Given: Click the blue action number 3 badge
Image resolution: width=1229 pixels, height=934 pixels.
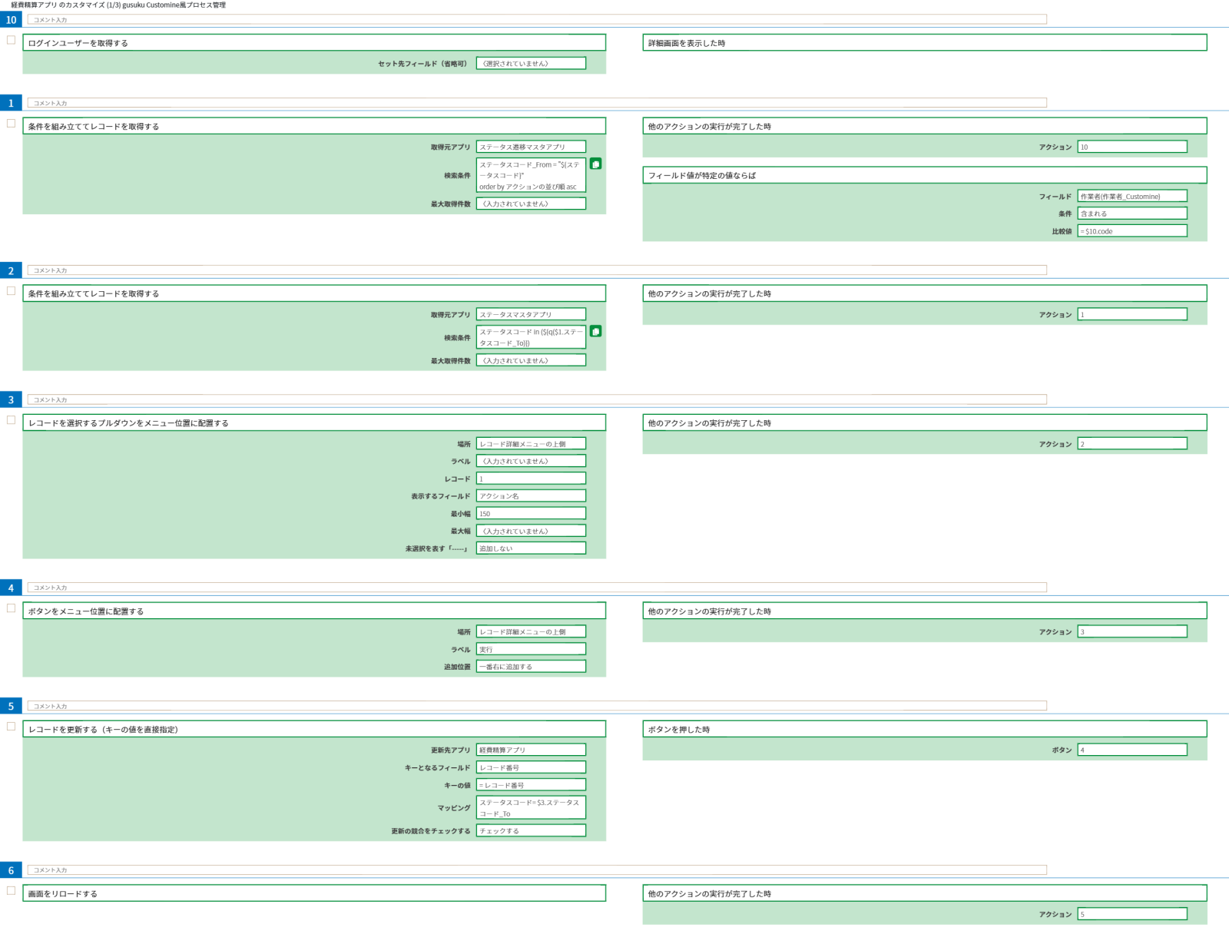Looking at the screenshot, I should (11, 399).
